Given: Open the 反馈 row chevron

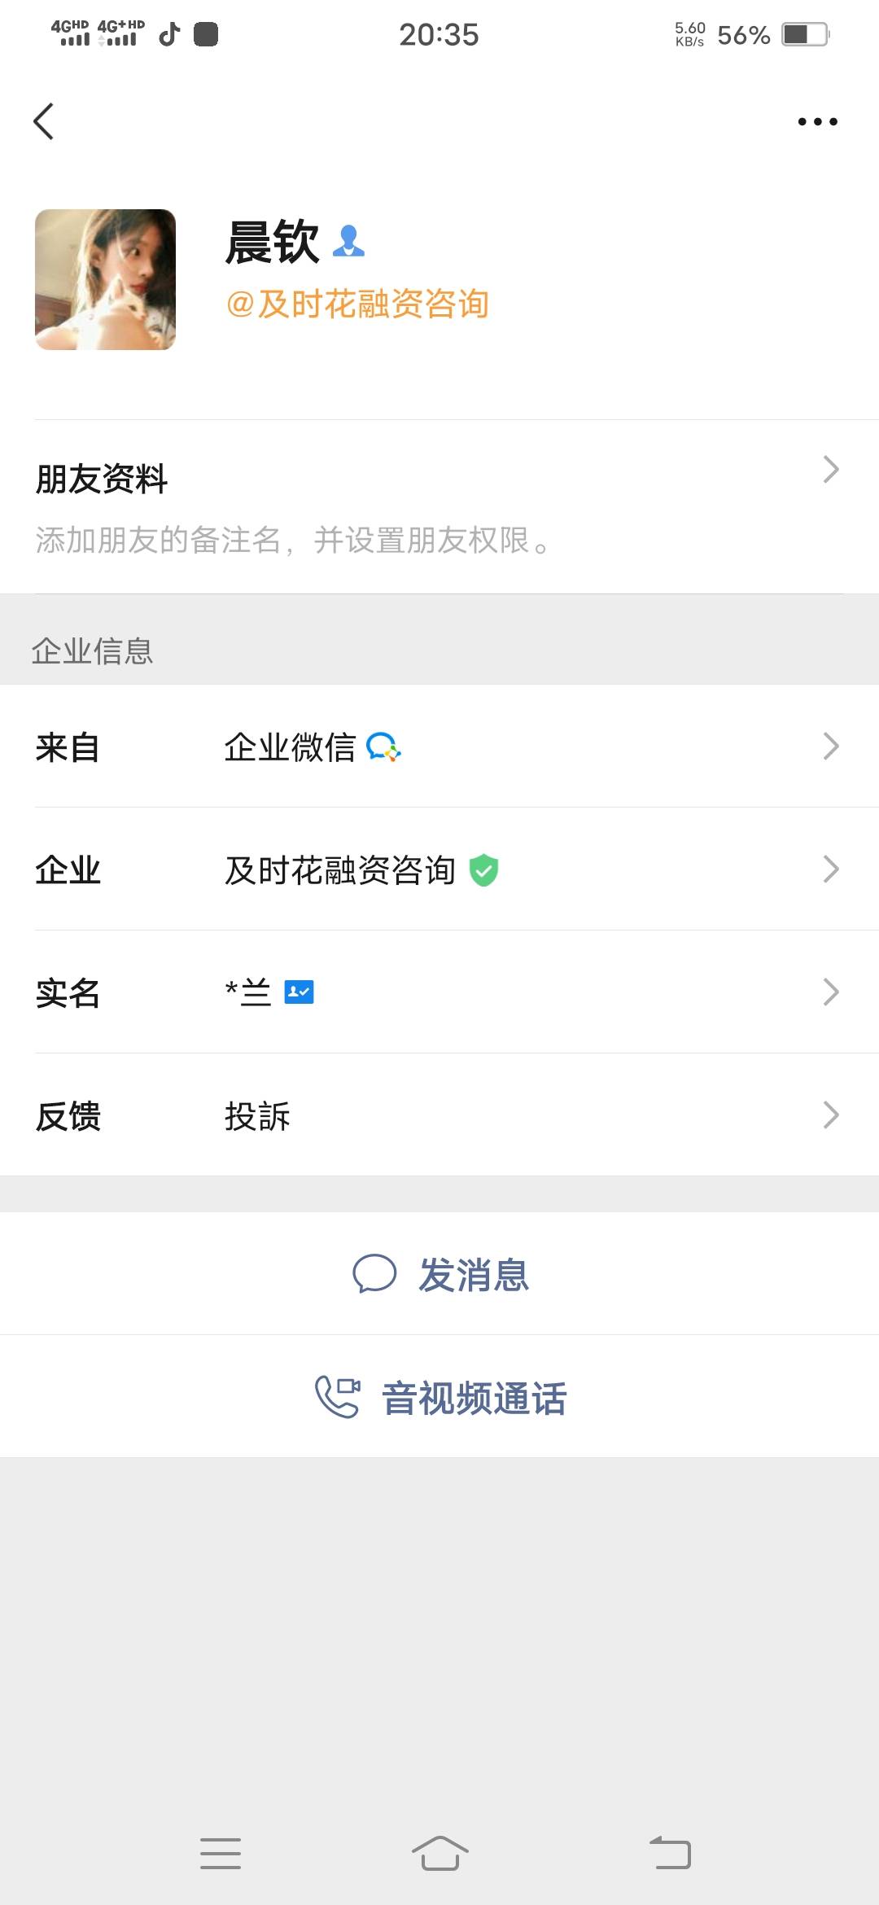Looking at the screenshot, I should click(x=830, y=1115).
